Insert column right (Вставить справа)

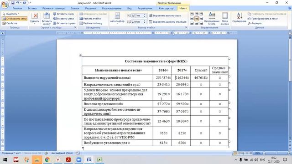point(64,23)
